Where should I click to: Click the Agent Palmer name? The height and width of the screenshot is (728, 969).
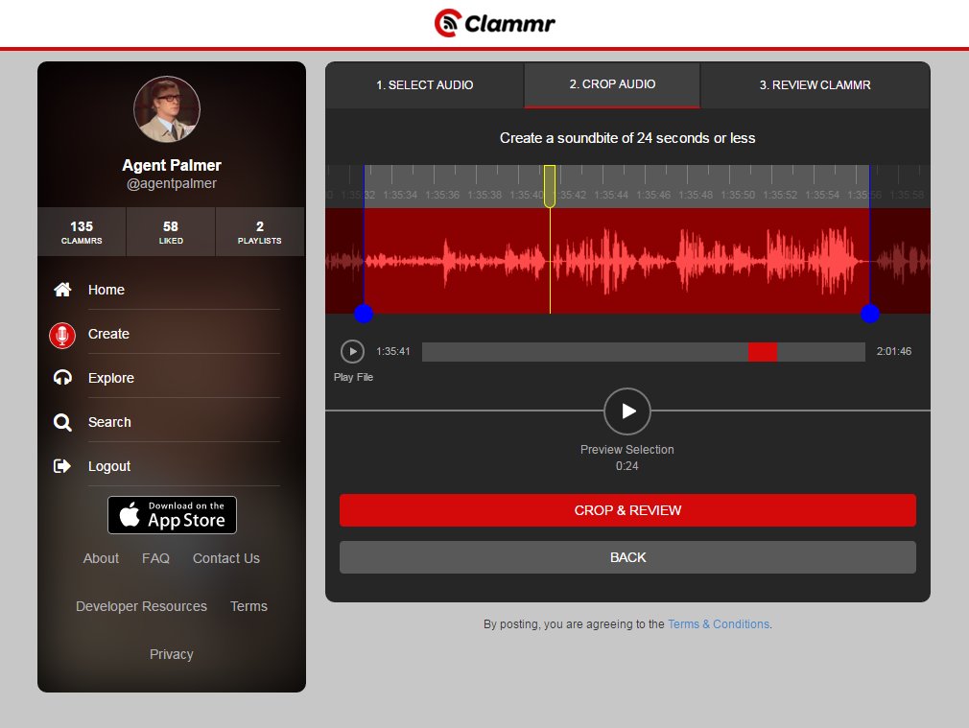coord(171,166)
